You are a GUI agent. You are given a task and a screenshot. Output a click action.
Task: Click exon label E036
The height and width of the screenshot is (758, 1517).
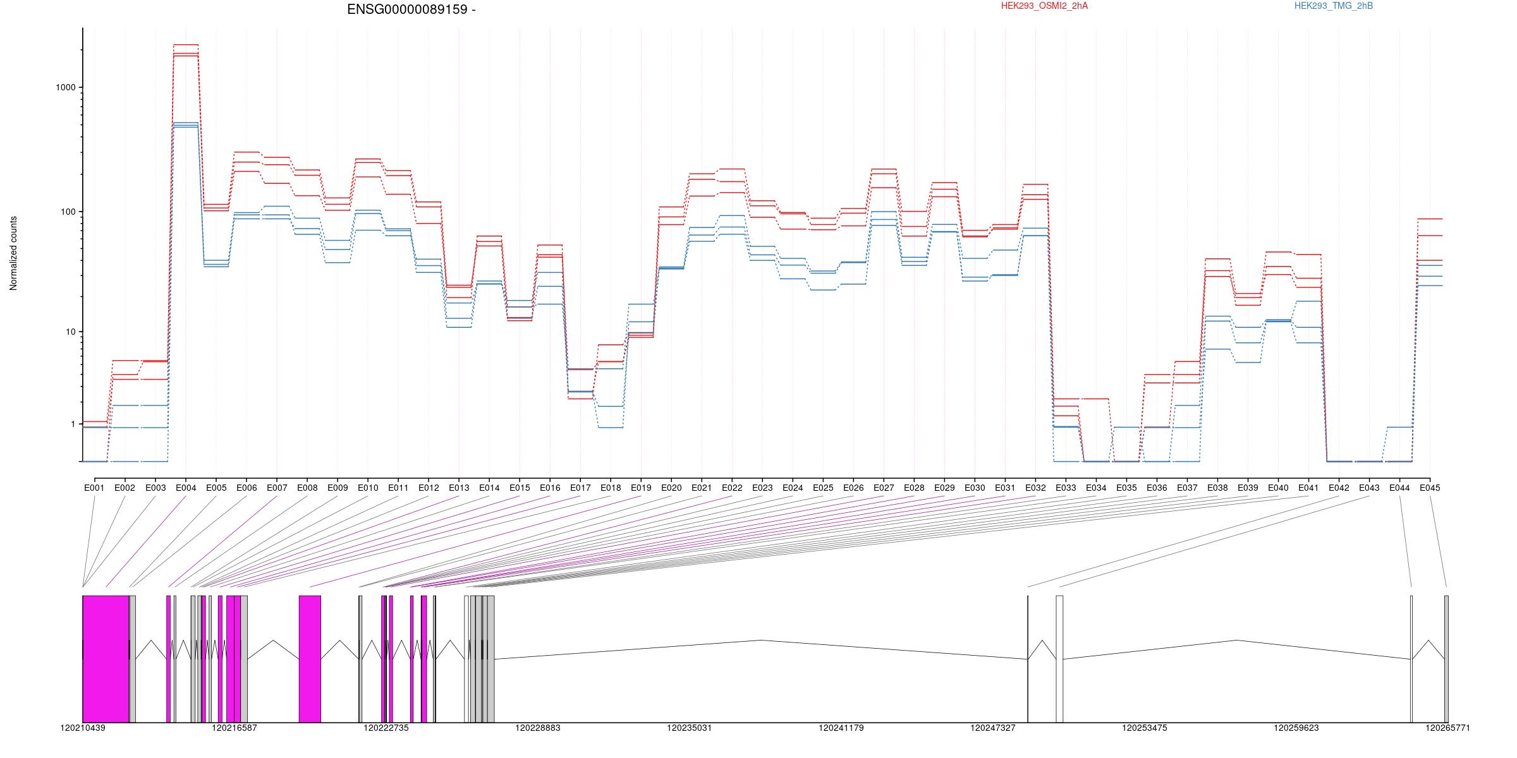click(x=1157, y=488)
